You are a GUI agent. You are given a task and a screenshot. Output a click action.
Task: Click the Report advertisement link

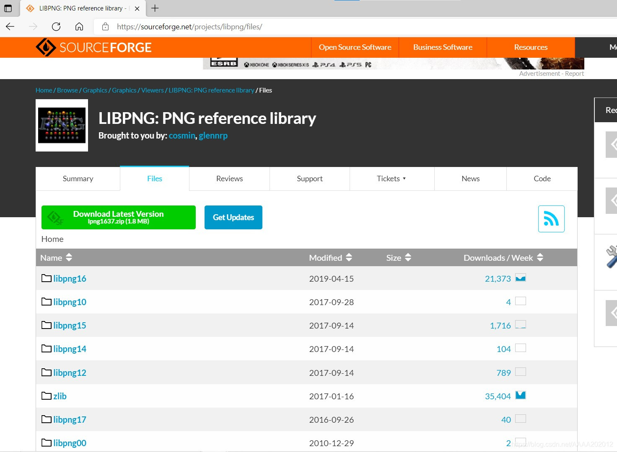click(574, 74)
